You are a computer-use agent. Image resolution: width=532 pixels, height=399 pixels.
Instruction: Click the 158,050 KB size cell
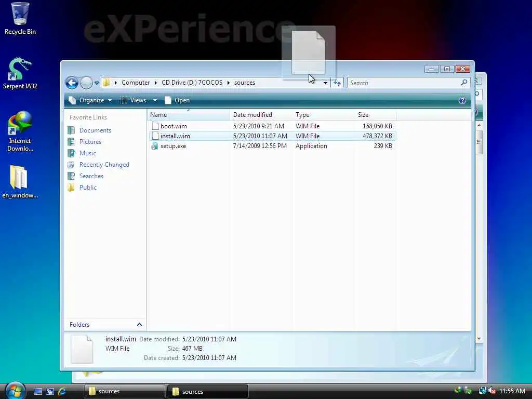(377, 126)
